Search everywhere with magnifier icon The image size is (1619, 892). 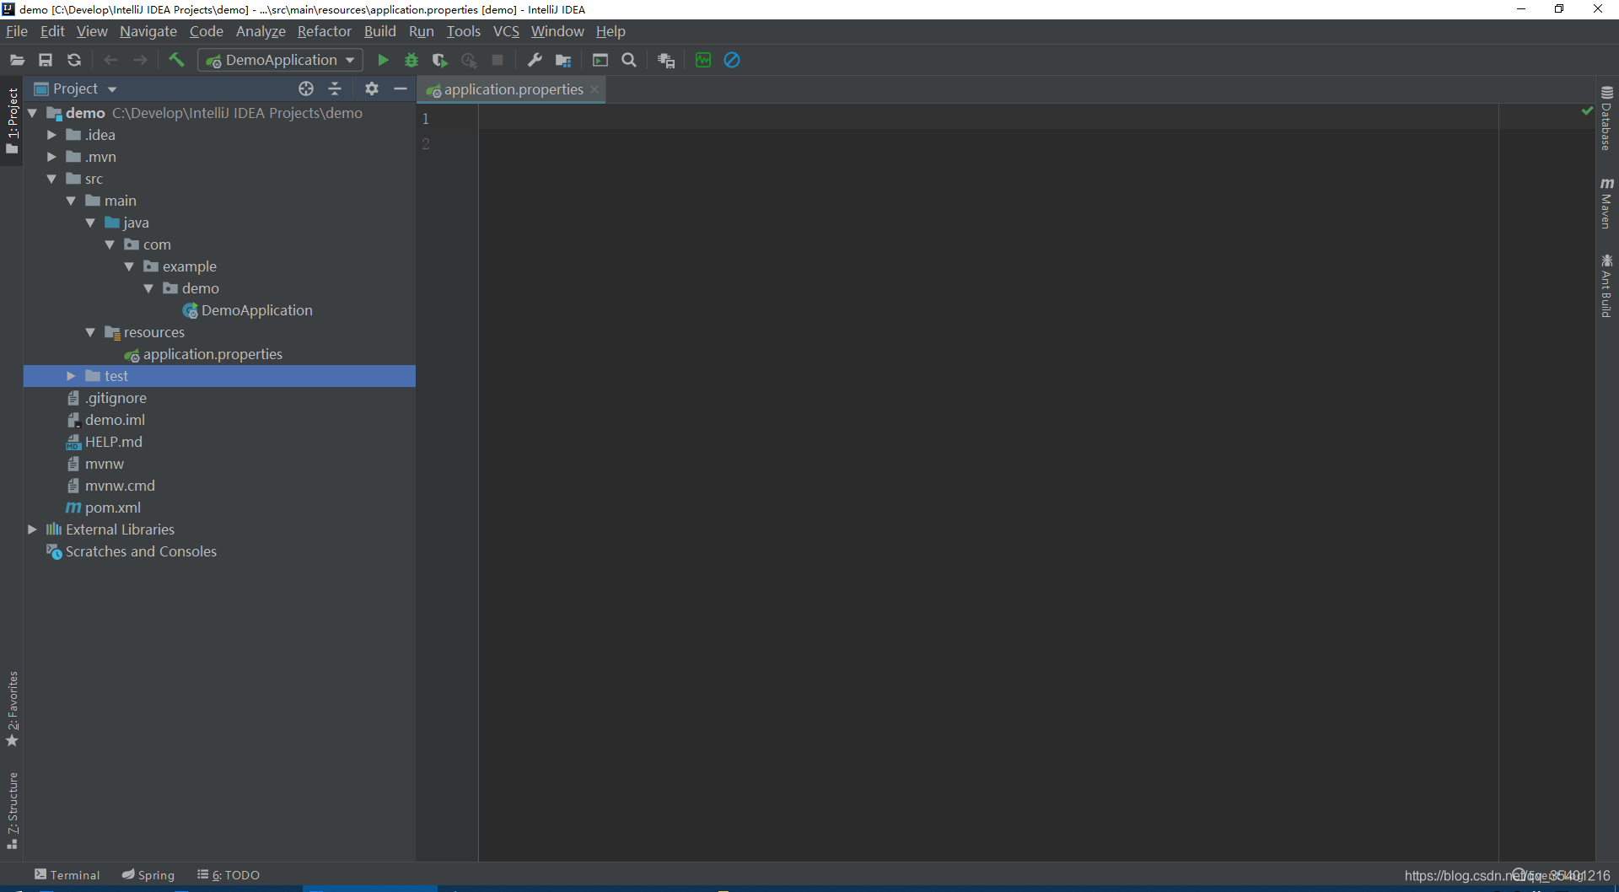pos(629,60)
